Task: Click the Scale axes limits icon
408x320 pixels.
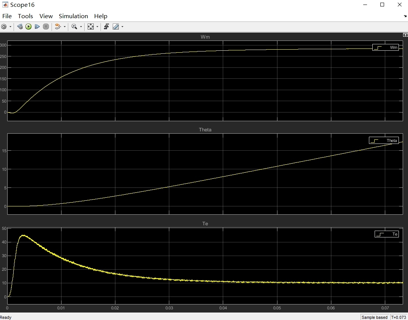Action: point(91,27)
